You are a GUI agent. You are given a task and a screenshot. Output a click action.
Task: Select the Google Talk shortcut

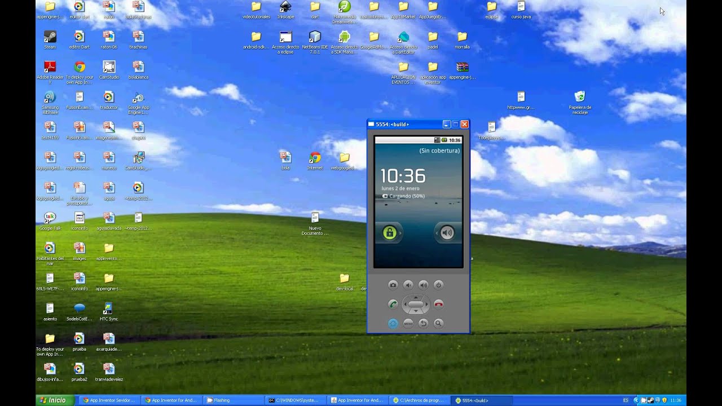50,221
